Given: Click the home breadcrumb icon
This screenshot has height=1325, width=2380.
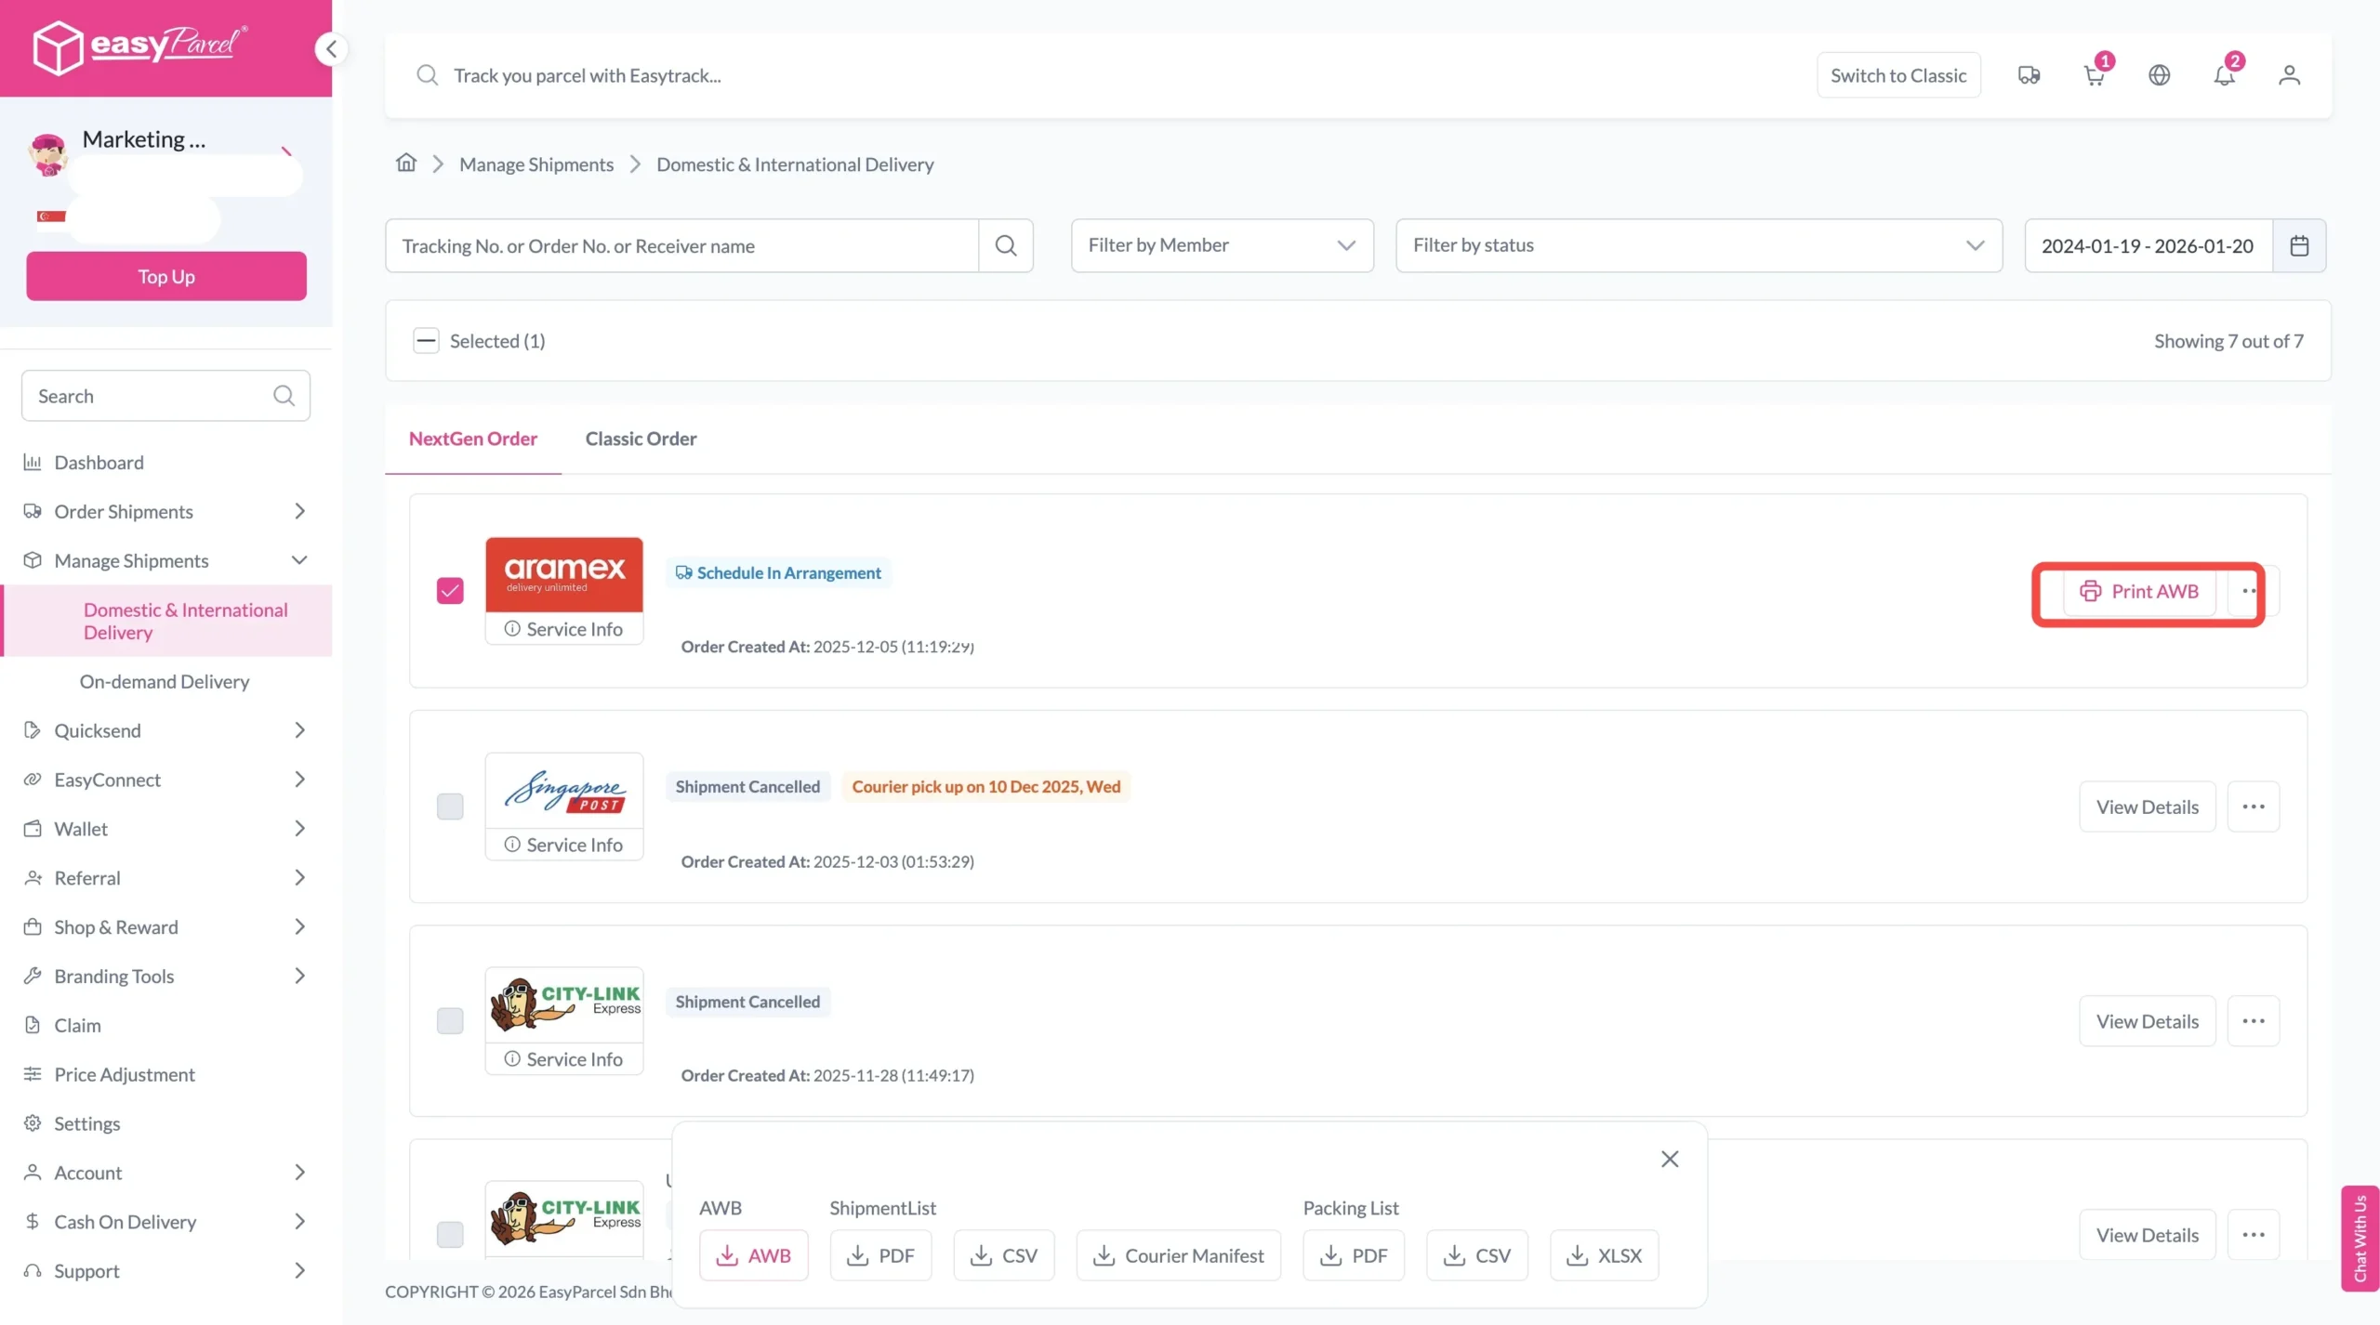Looking at the screenshot, I should point(406,164).
